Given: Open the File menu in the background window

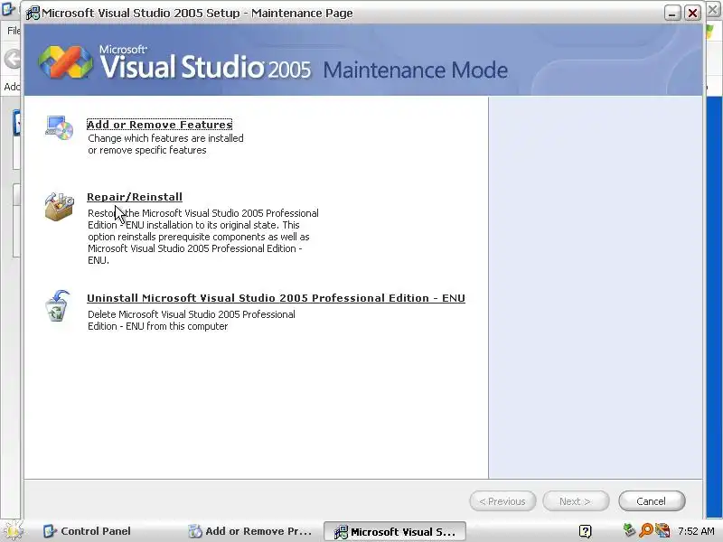Looking at the screenshot, I should point(13,31).
